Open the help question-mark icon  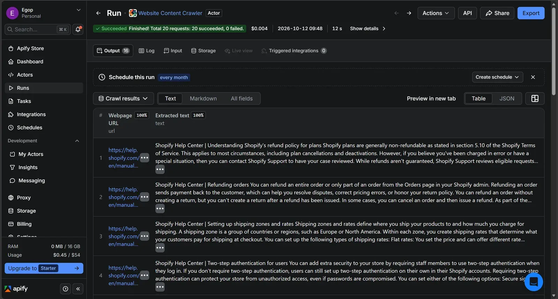click(66, 289)
